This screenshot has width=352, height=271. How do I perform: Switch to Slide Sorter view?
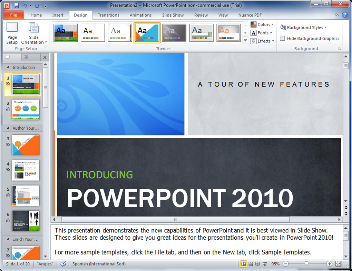coord(251,264)
